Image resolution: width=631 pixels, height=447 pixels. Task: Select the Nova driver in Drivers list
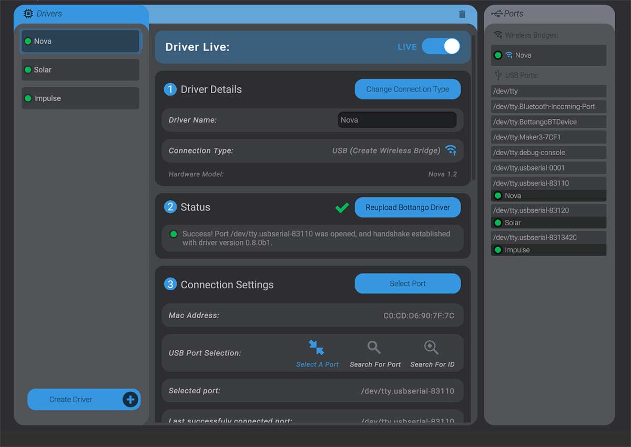(80, 41)
